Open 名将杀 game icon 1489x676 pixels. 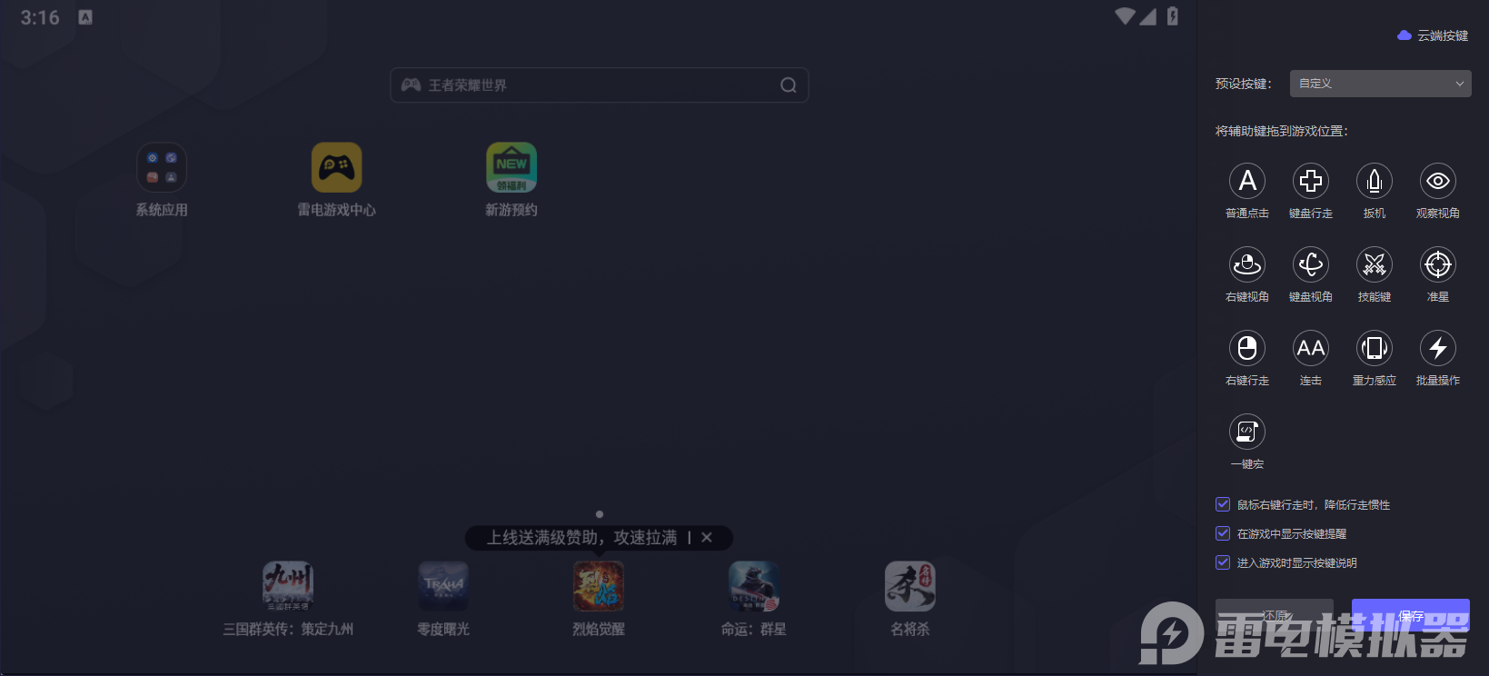pyautogui.click(x=910, y=586)
